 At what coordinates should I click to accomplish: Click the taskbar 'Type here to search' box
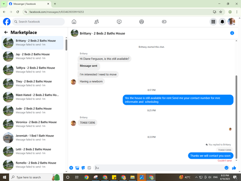pyautogui.click(x=36, y=177)
